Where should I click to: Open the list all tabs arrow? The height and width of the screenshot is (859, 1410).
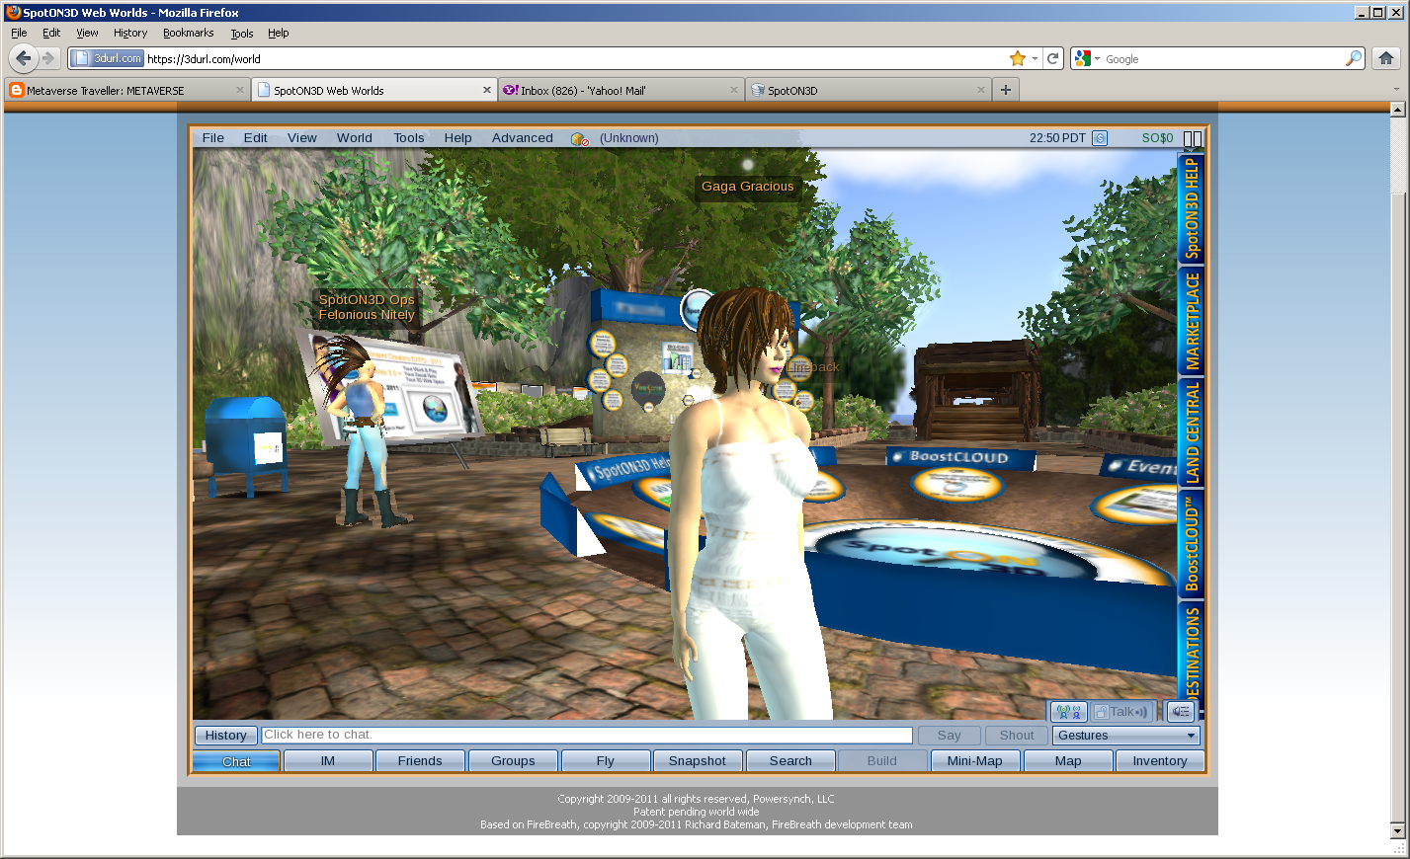(x=1396, y=90)
